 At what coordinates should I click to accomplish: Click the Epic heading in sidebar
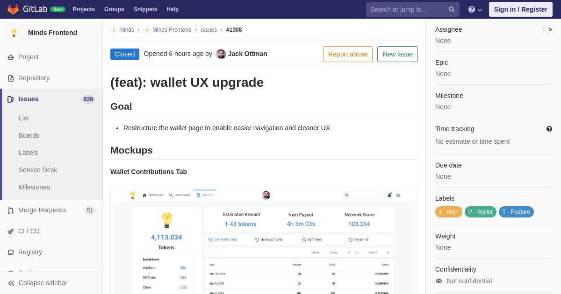pyautogui.click(x=441, y=63)
